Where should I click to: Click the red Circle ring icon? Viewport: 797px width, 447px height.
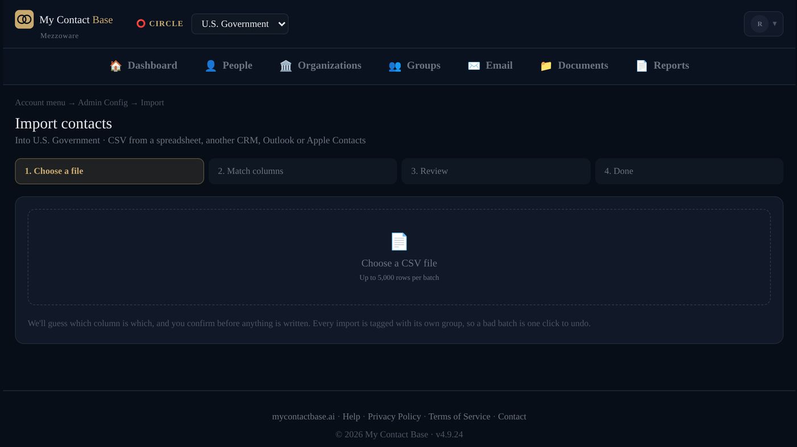pyautogui.click(x=141, y=24)
